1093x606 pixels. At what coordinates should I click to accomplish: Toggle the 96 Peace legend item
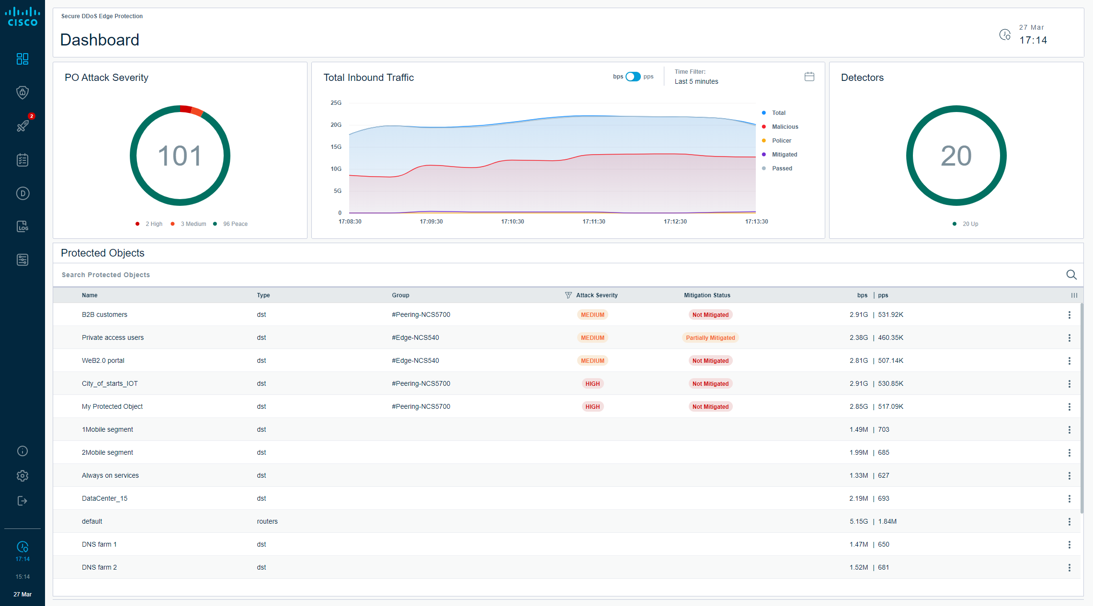pyautogui.click(x=230, y=224)
